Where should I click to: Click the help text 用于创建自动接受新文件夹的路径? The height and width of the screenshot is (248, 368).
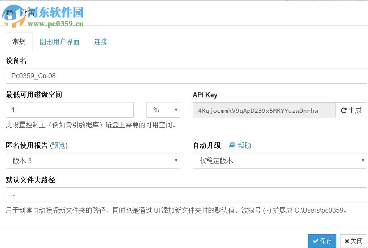[x=177, y=210]
